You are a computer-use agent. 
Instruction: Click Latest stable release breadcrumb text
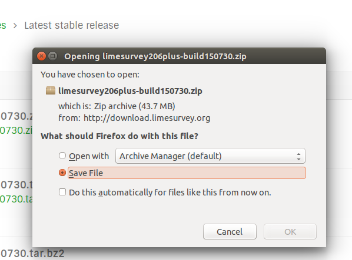pos(72,25)
